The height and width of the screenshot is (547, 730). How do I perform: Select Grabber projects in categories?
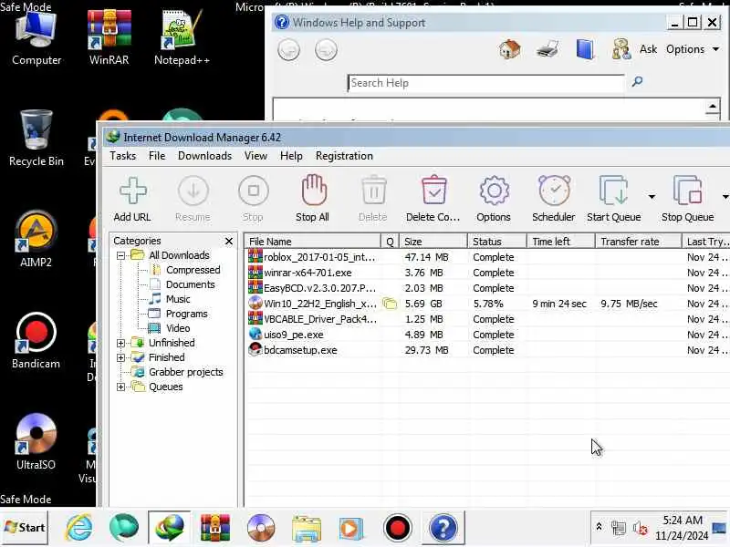point(186,372)
